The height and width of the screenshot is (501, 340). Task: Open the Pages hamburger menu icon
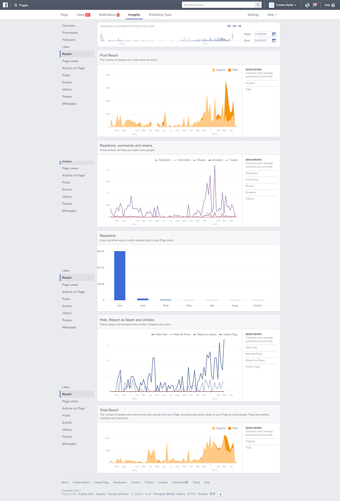[16, 5]
